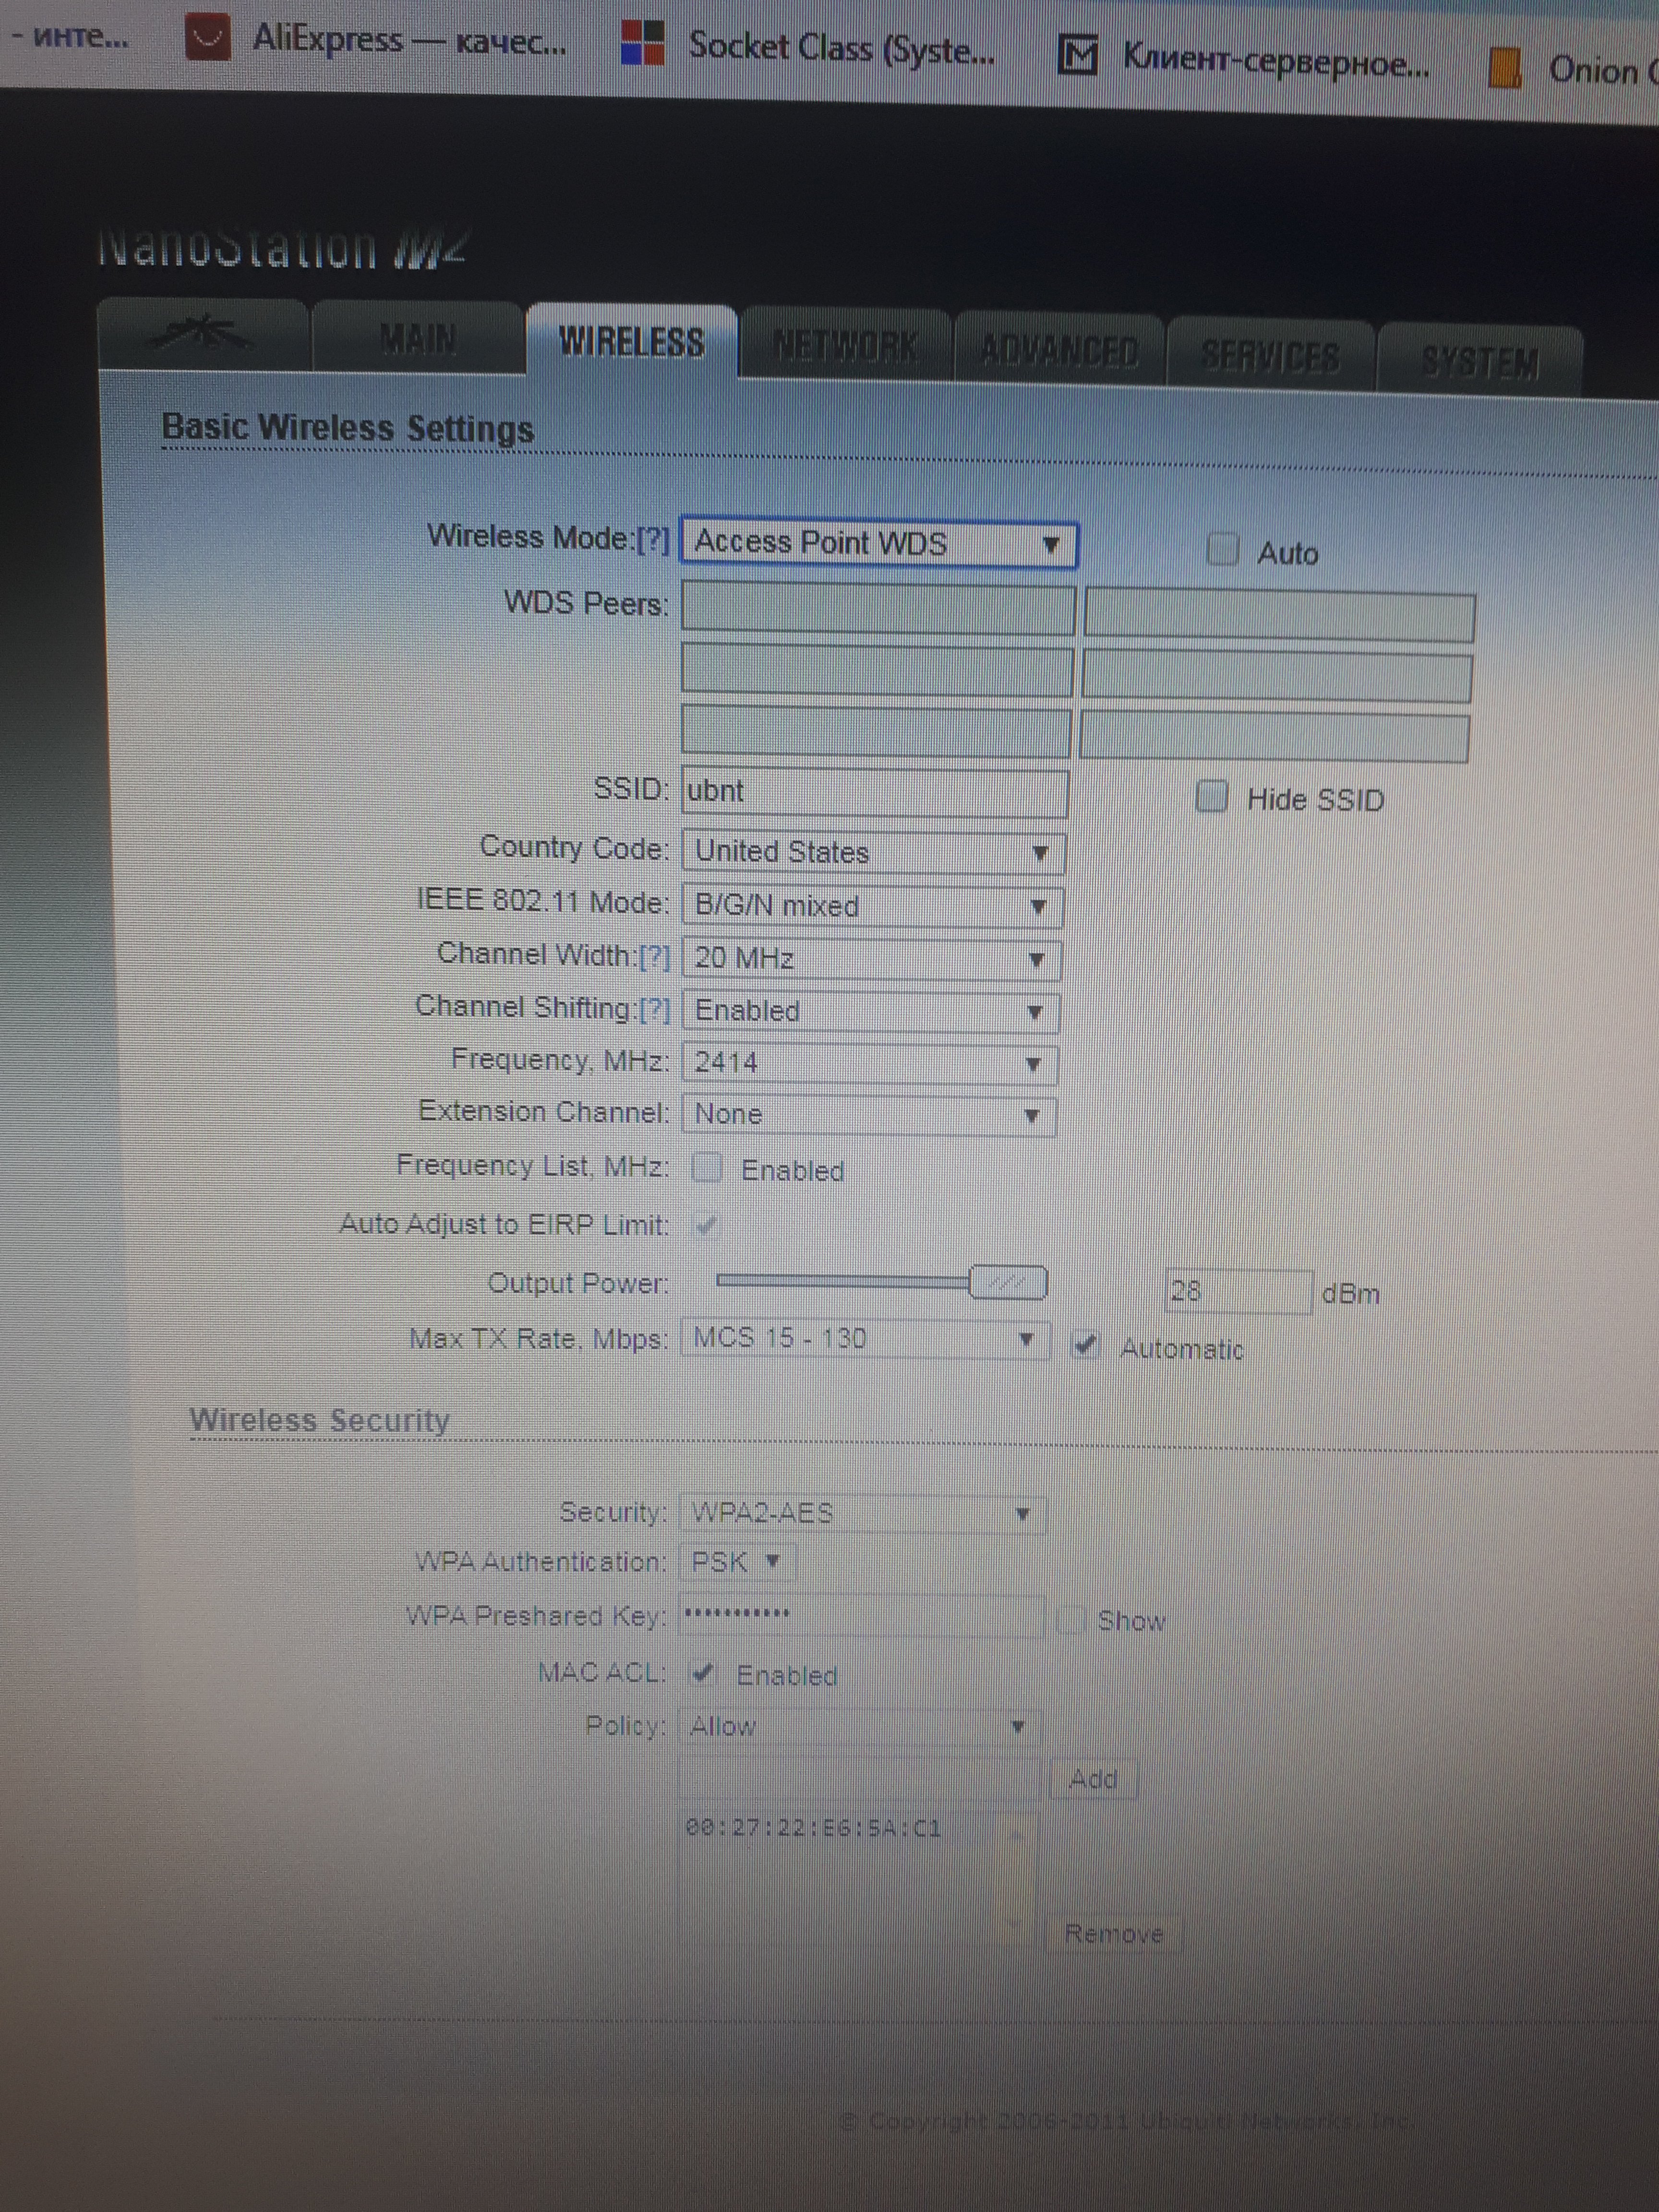
Task: Open the NETWORK tab
Action: pyautogui.click(x=845, y=346)
